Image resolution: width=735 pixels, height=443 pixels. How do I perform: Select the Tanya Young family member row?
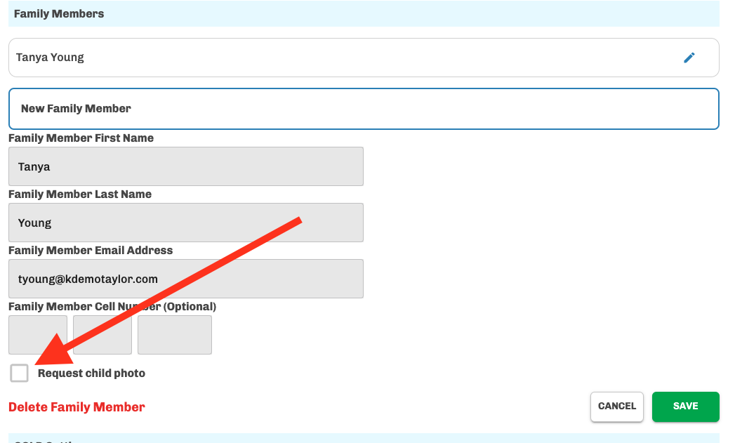click(x=364, y=58)
